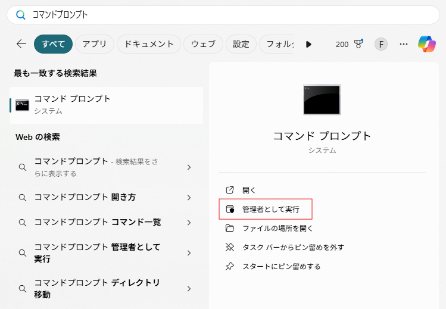The width and height of the screenshot is (446, 309).
Task: Click the search text input field
Action: point(226,15)
